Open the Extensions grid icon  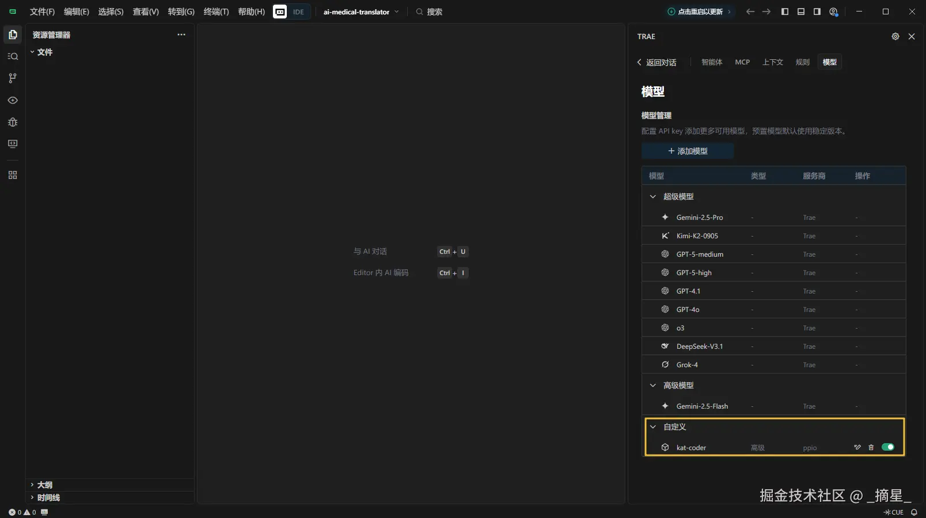[13, 175]
